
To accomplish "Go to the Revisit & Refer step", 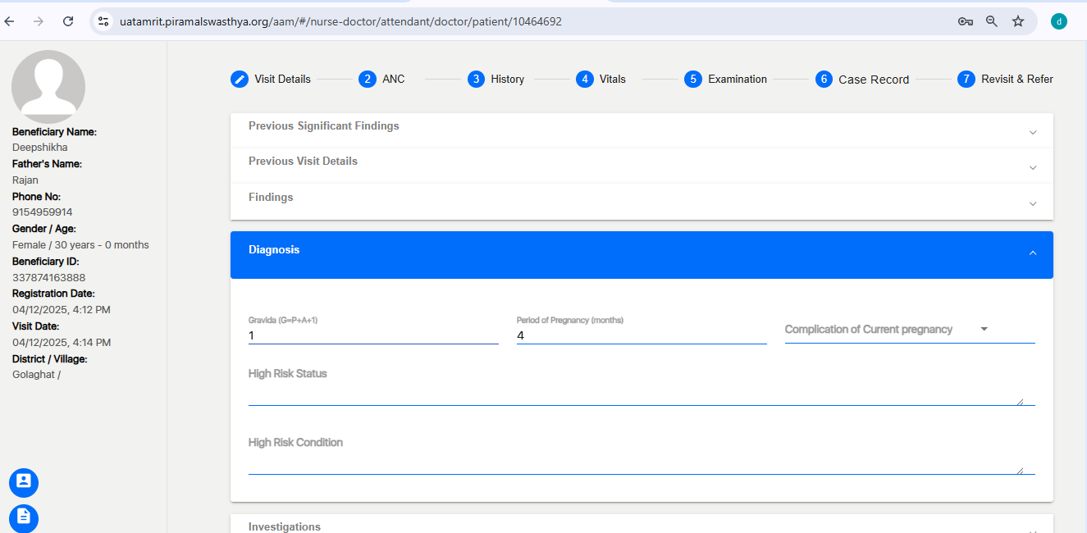I will coord(1005,80).
